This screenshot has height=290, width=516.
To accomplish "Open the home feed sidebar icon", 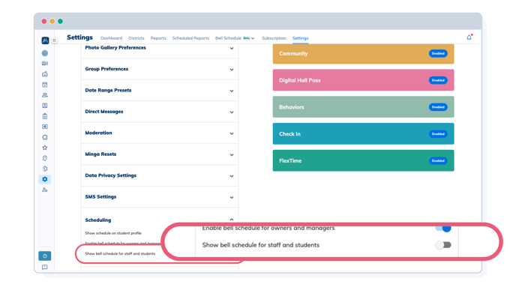I will tap(45, 74).
